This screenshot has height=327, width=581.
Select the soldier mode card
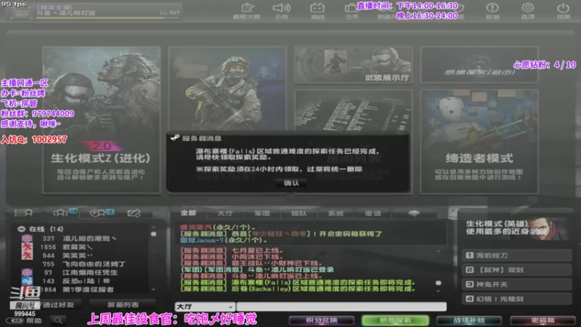point(227,88)
